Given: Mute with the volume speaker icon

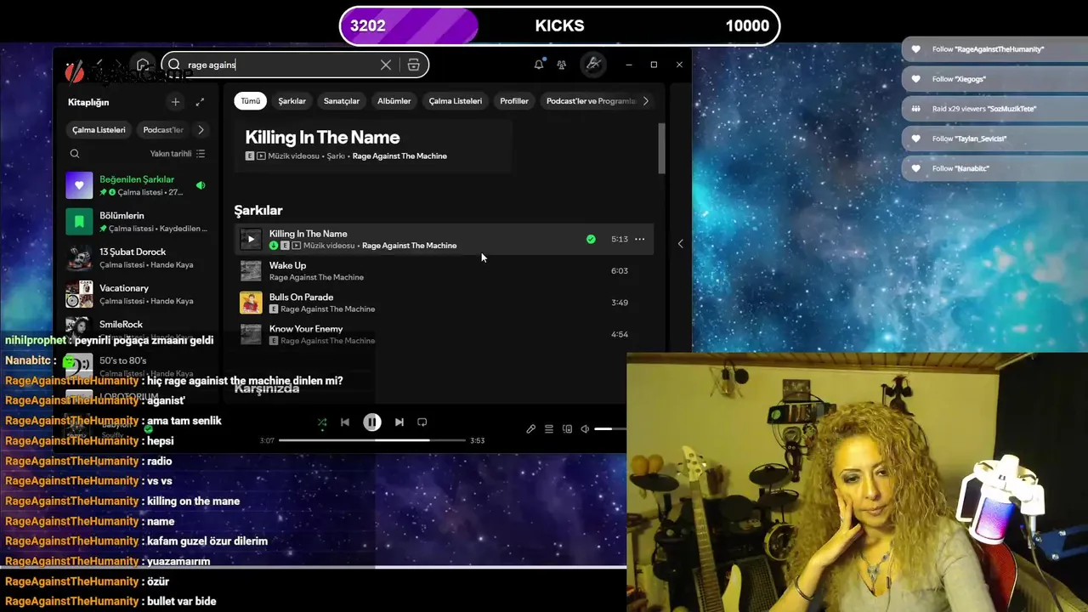Looking at the screenshot, I should coord(585,429).
